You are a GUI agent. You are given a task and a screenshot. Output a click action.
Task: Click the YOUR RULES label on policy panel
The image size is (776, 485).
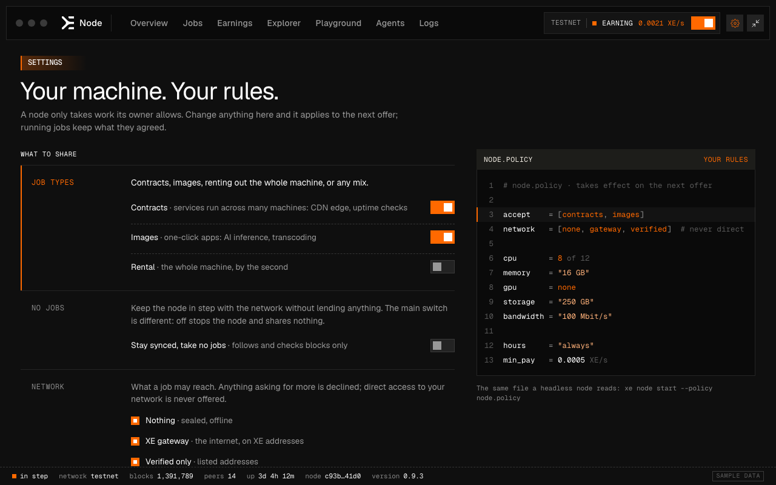tap(726, 159)
